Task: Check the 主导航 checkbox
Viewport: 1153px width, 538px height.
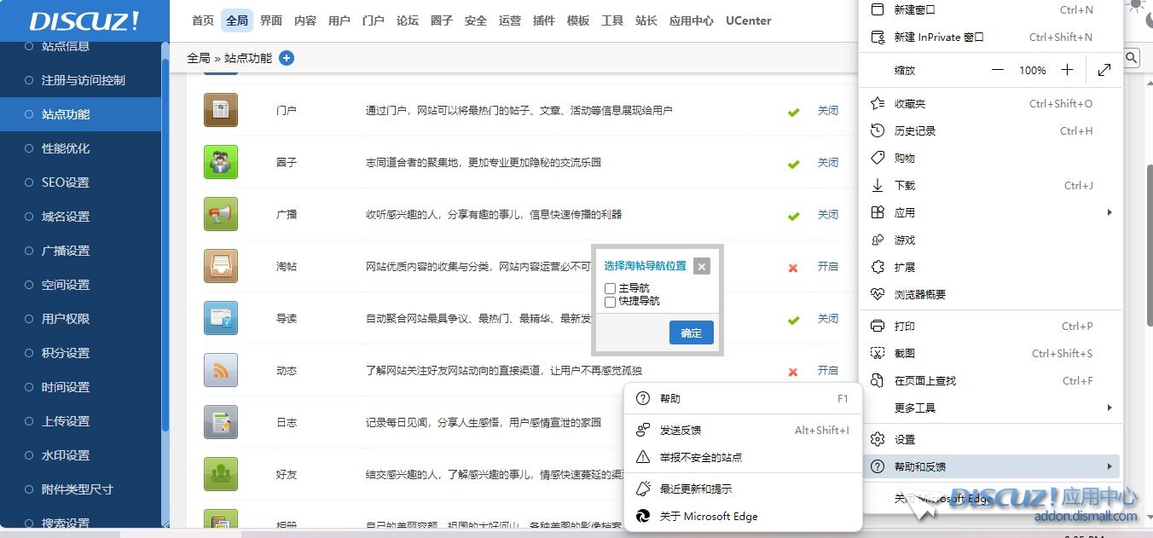Action: pyautogui.click(x=611, y=289)
